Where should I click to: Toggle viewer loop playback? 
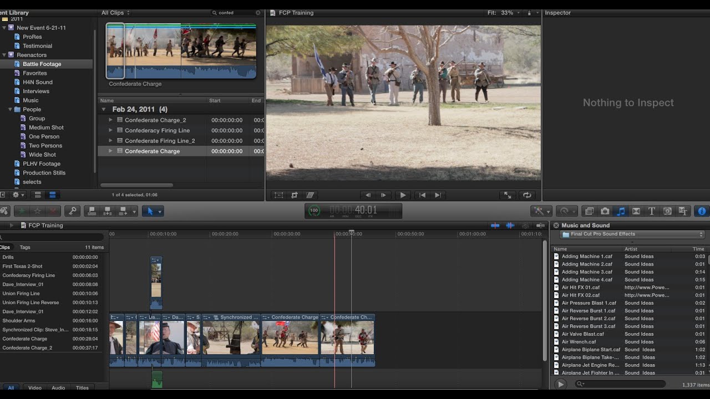[x=527, y=195]
